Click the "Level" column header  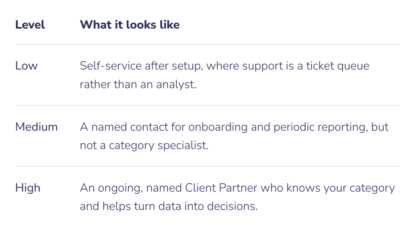pyautogui.click(x=30, y=25)
